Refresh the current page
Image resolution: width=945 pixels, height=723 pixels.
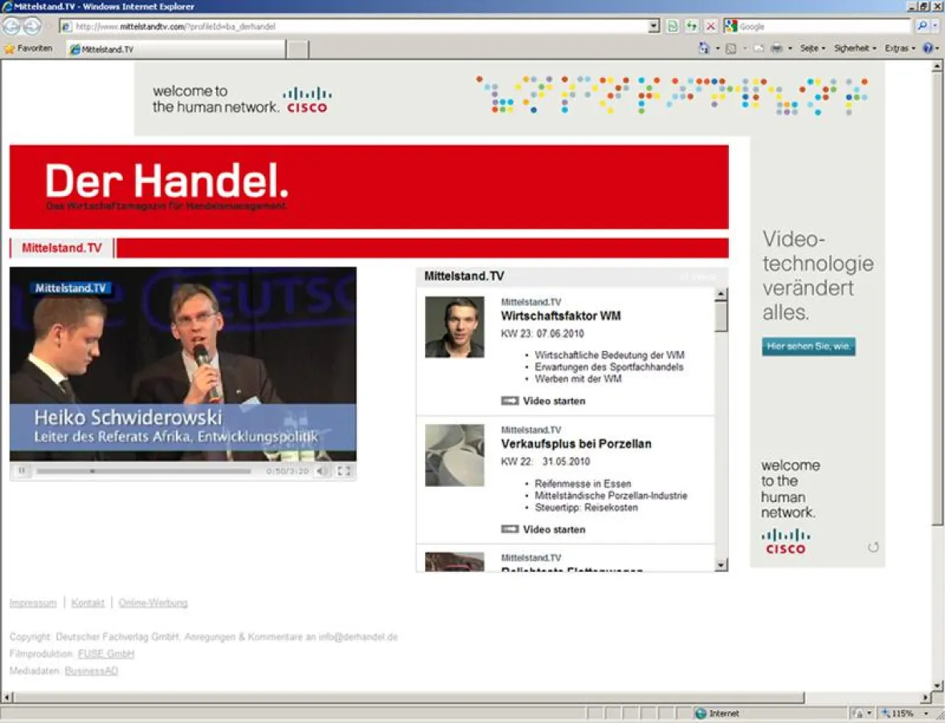click(691, 26)
